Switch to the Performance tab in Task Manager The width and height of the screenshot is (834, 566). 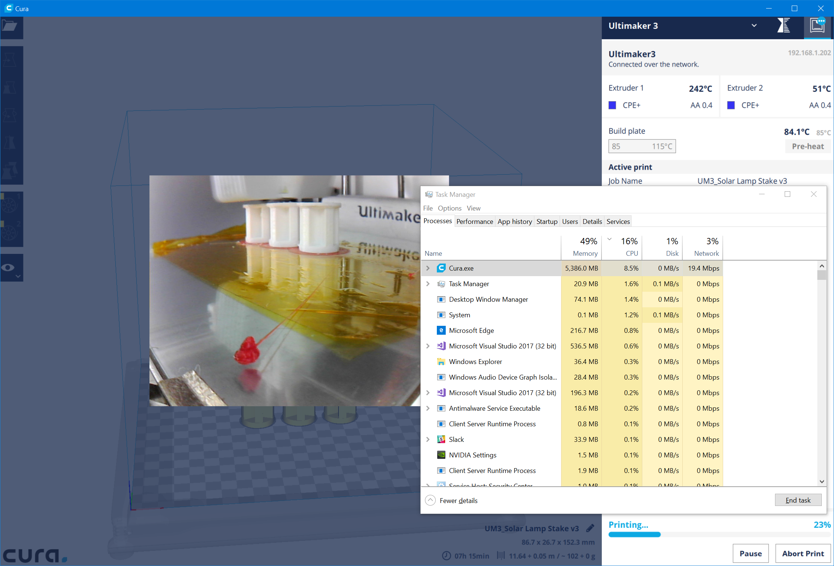tap(475, 221)
